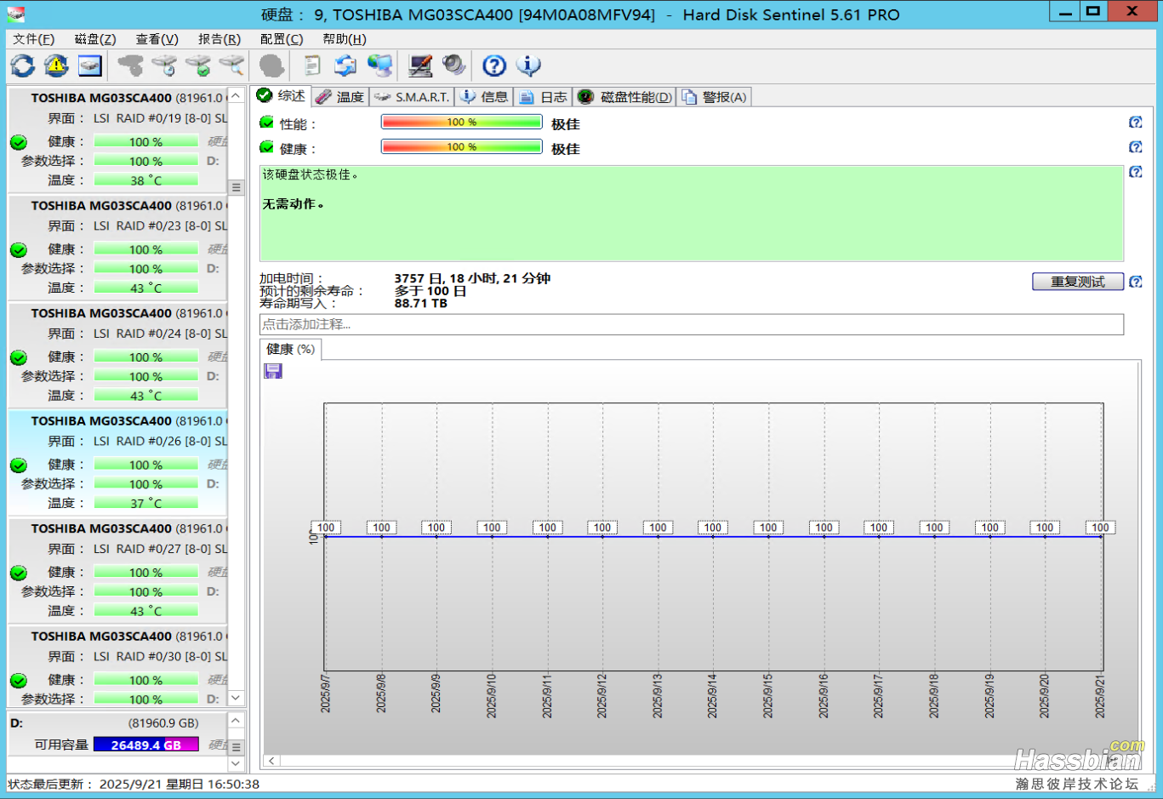Viewport: 1163px width, 799px height.
Task: Click disk list scrollbar down arrow
Action: [237, 698]
